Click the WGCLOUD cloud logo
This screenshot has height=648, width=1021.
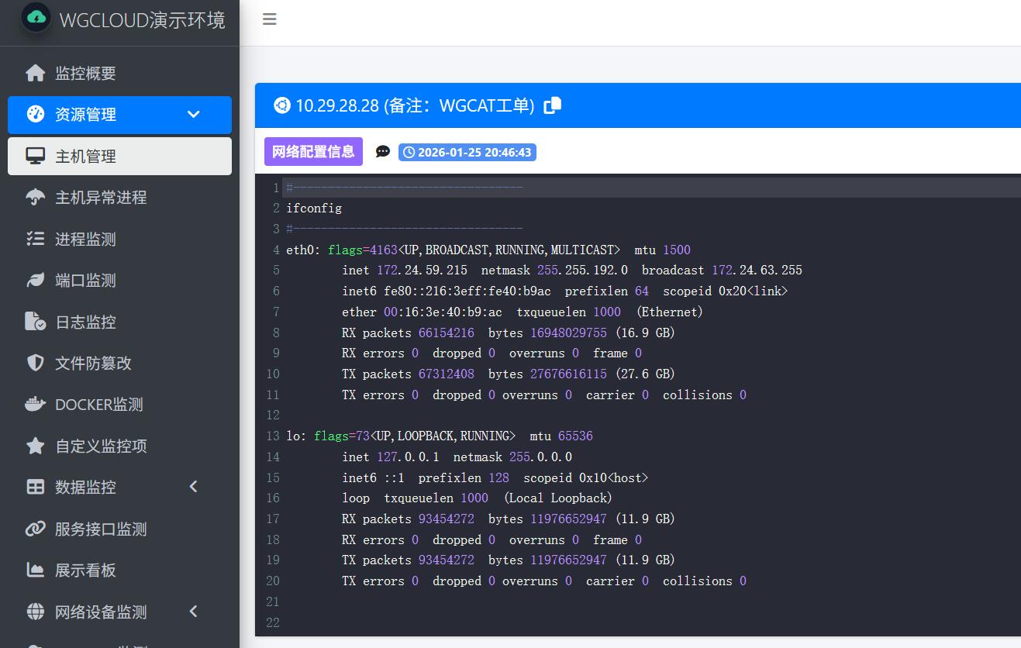click(x=34, y=20)
